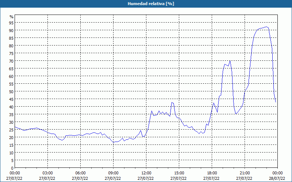Select the '27/07/22' date under 21:00
Viewport: 292px width, 182px height.
tap(244, 178)
